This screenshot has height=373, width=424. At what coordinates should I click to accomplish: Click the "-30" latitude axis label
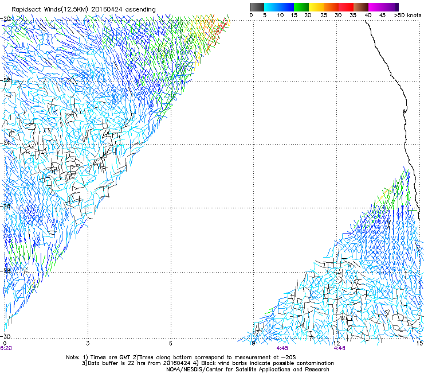pos(5,336)
